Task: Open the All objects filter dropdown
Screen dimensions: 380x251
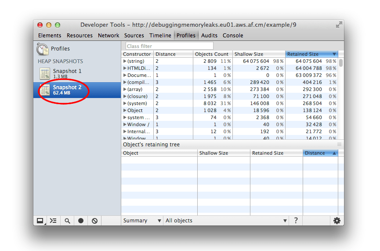Action: click(x=226, y=221)
